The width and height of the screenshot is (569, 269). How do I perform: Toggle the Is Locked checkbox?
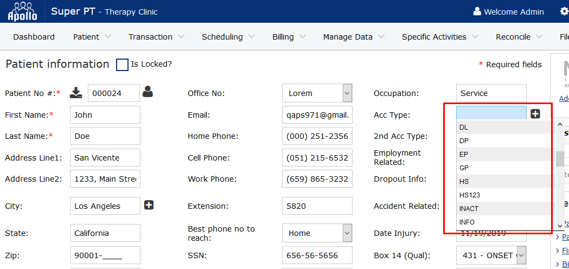[x=123, y=65]
